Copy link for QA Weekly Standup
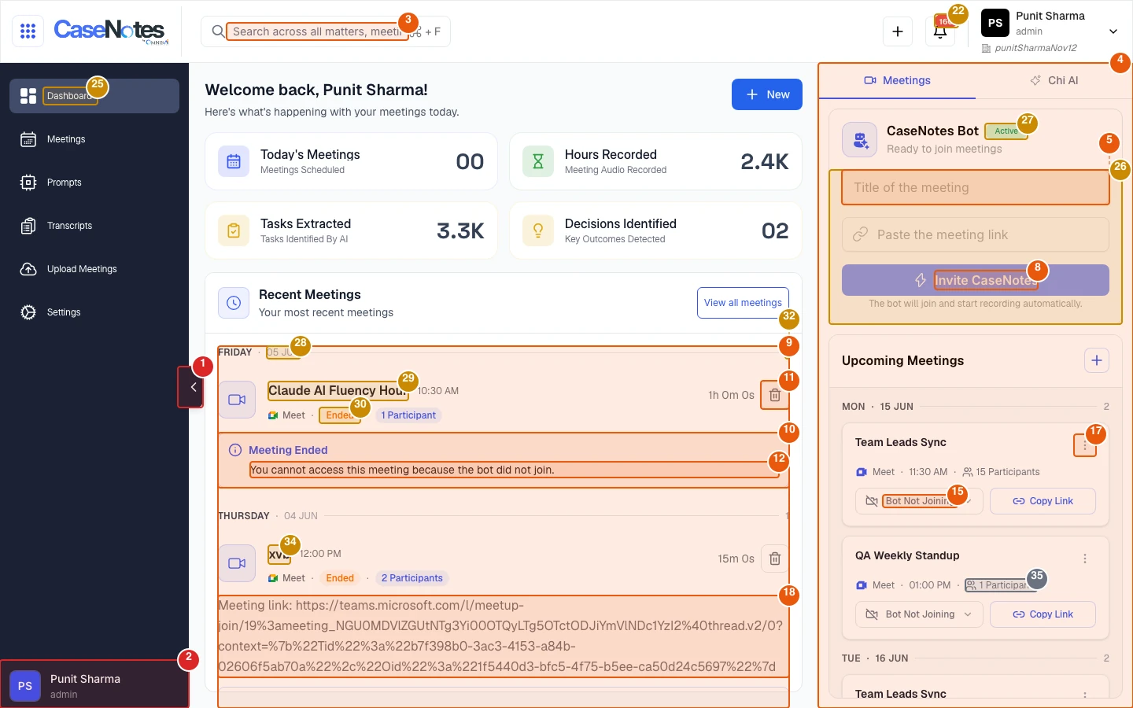Viewport: 1133px width, 708px height. (1043, 614)
